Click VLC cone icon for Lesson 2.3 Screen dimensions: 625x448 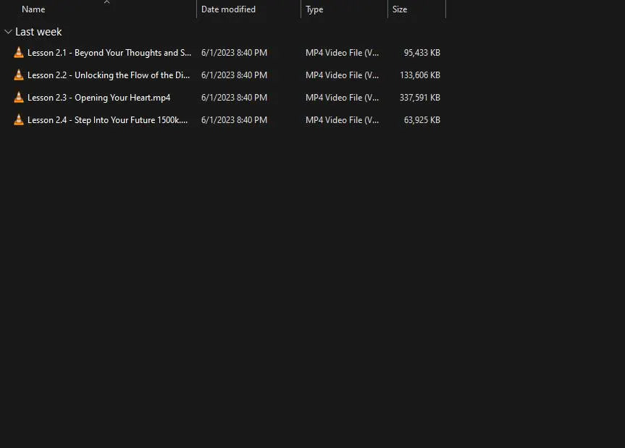pyautogui.click(x=19, y=98)
